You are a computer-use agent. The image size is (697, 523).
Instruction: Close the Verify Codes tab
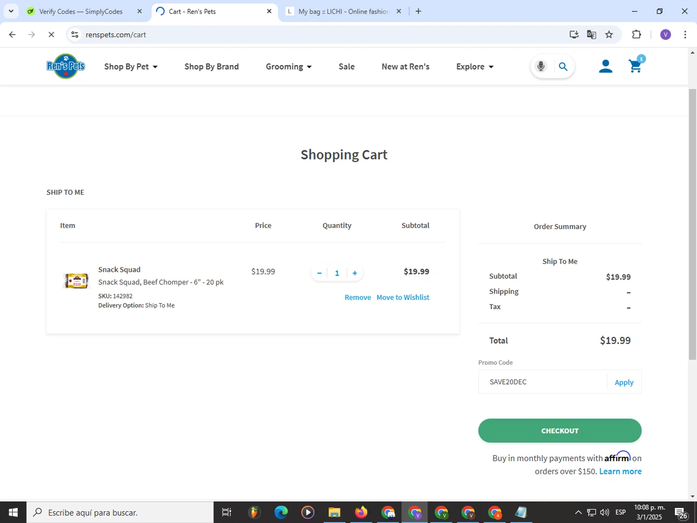click(x=139, y=11)
